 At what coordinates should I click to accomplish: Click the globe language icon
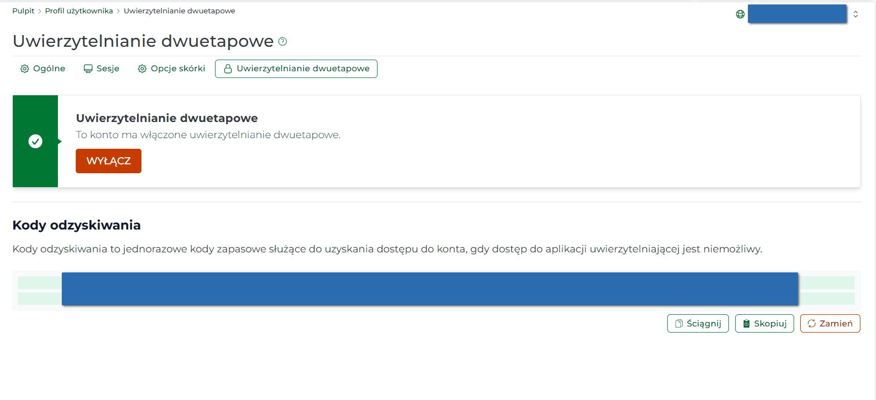(740, 14)
